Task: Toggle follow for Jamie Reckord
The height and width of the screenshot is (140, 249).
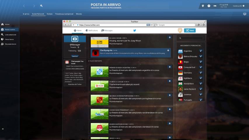Action: [x=201, y=89]
